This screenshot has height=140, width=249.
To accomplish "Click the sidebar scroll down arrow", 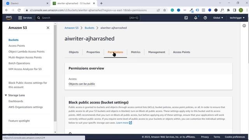I will pyautogui.click(x=55, y=132).
